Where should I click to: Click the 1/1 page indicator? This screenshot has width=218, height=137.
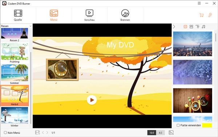[53, 133]
